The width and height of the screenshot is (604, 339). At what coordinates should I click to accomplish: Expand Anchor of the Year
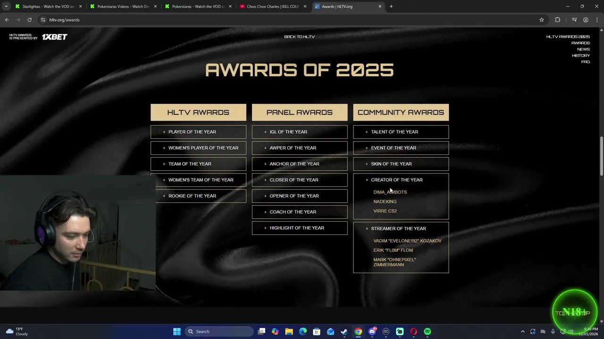[300, 164]
